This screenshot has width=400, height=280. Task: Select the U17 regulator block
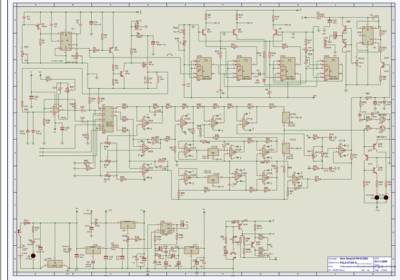192,250
